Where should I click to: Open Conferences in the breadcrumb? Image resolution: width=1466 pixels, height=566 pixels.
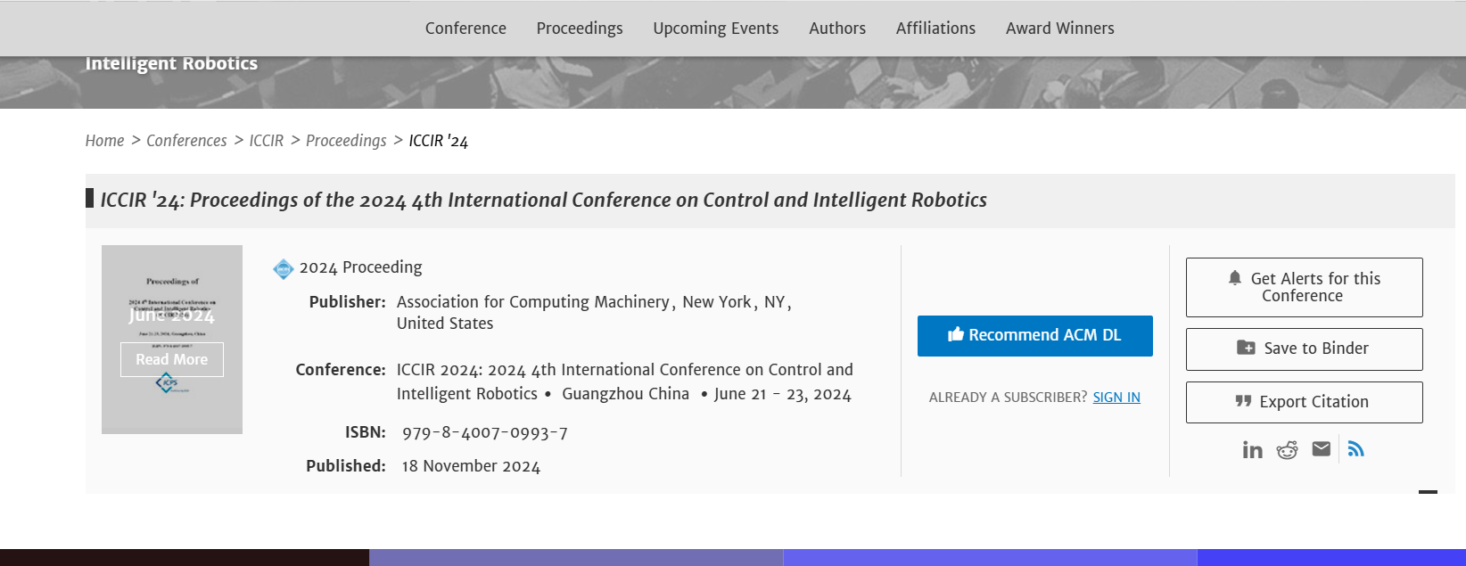tap(186, 141)
